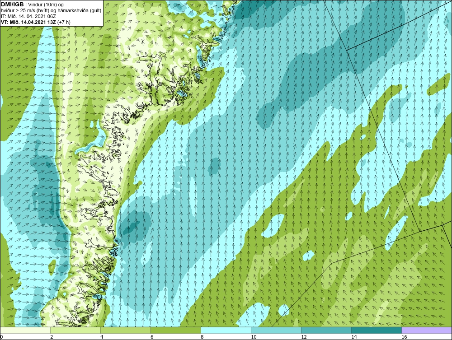The width and height of the screenshot is (452, 340).
Task: Click the 'IT: Mið. 14. 04. 2021 06Z' line
Action: coord(28,16)
